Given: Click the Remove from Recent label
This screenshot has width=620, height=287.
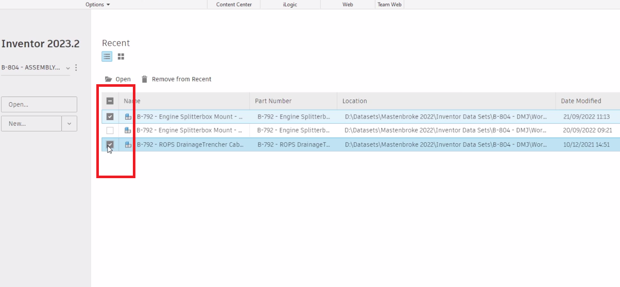Looking at the screenshot, I should [182, 79].
